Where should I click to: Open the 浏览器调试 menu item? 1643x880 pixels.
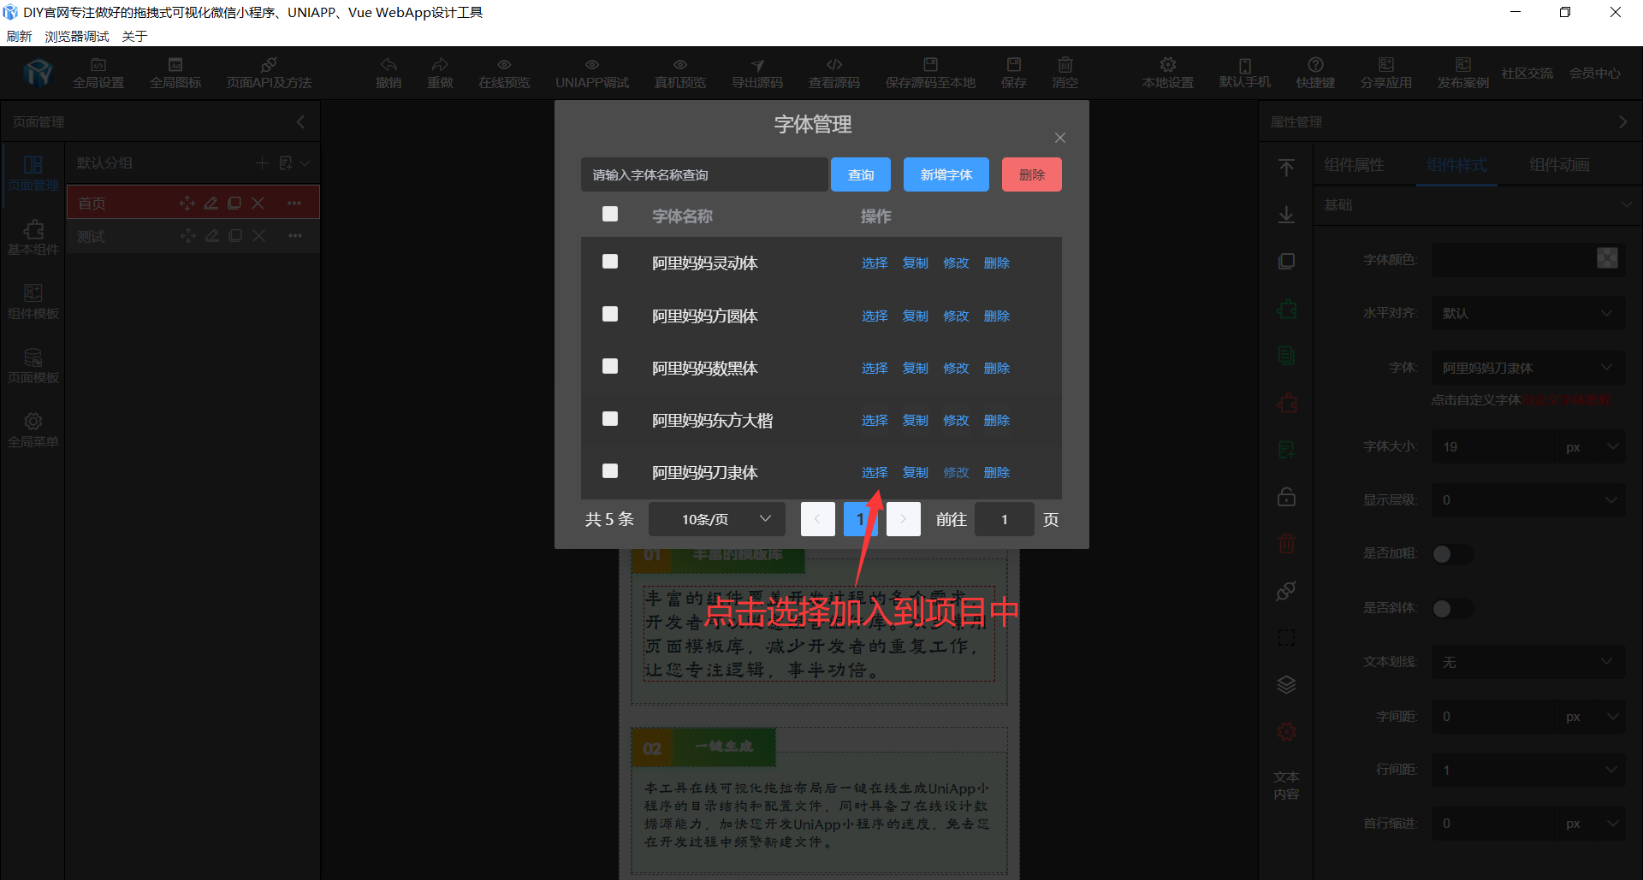point(77,36)
